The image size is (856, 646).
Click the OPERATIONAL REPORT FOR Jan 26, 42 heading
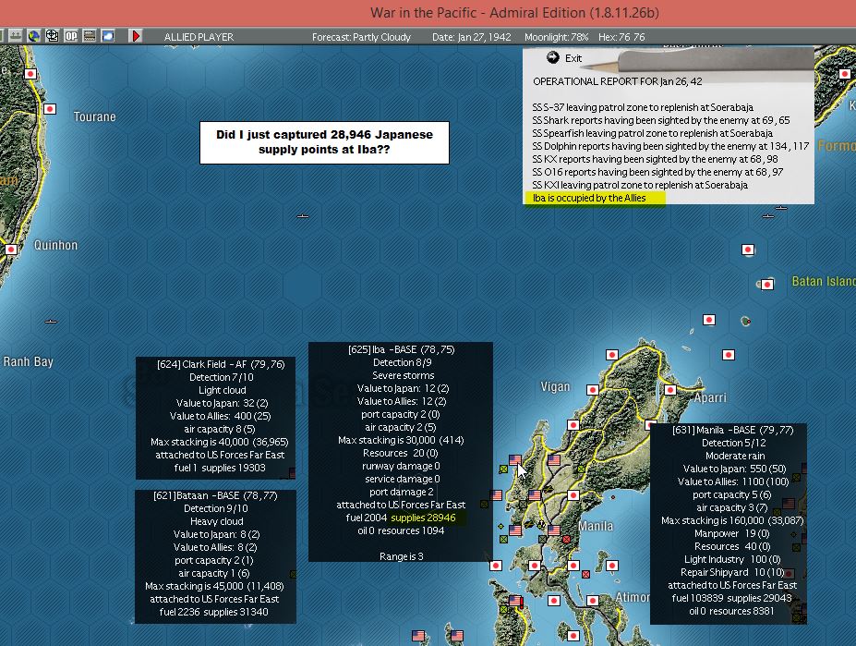coord(618,81)
